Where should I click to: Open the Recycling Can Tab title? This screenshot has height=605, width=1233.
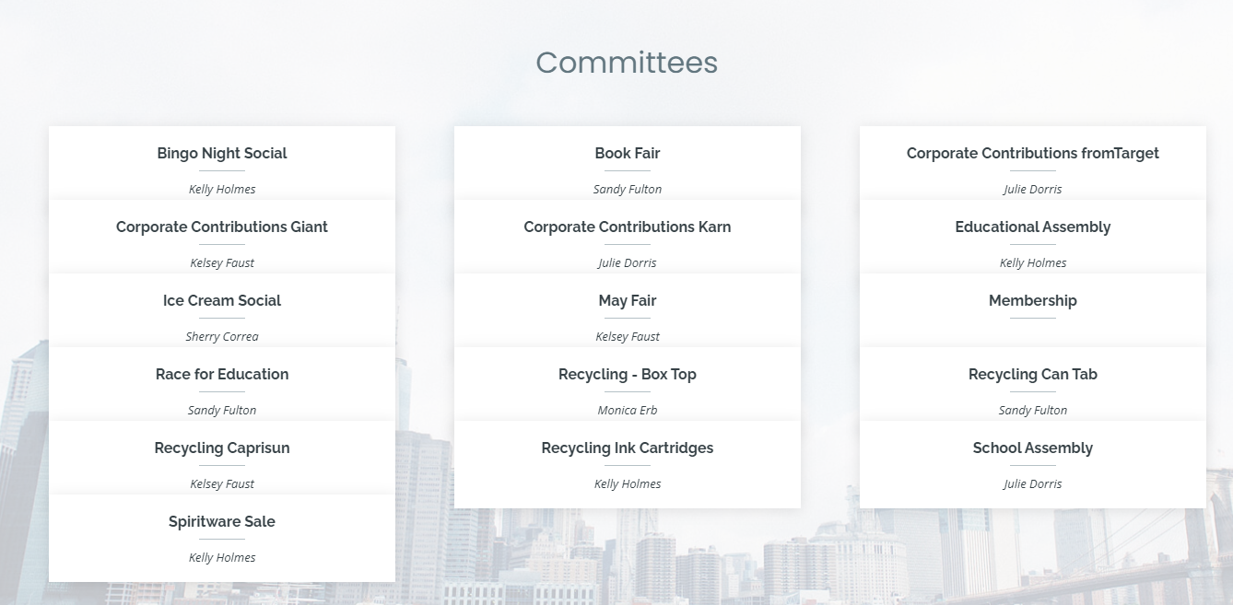point(1033,374)
